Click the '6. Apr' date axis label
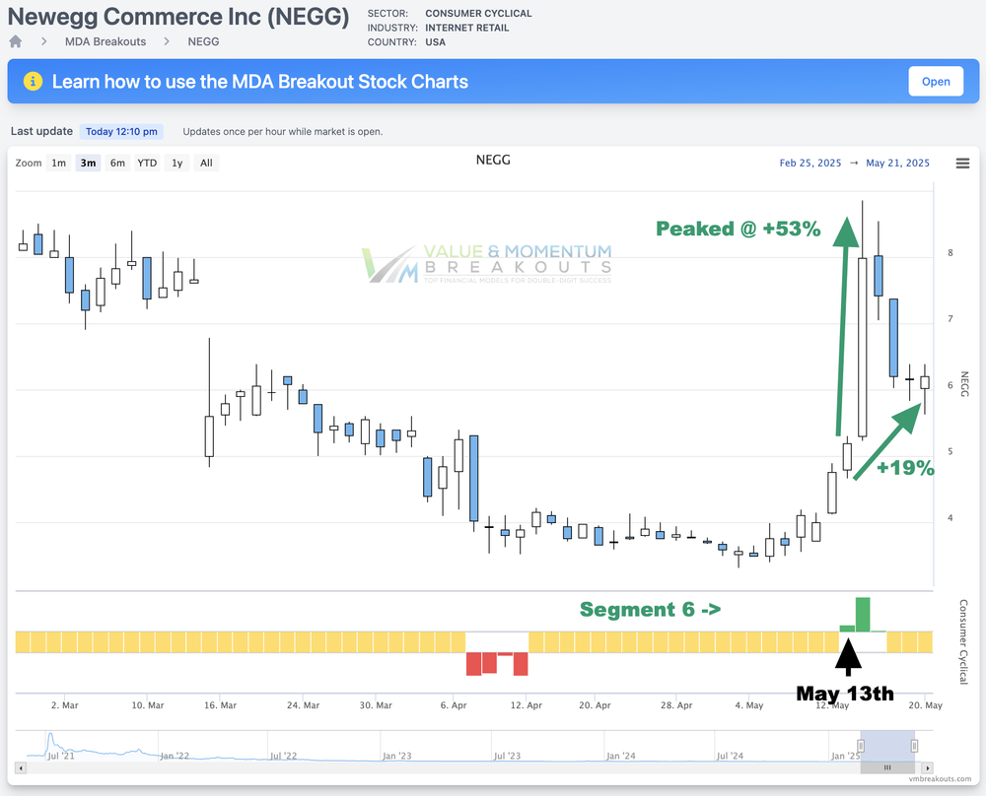Viewport: 986px width, 796px height. pos(454,705)
